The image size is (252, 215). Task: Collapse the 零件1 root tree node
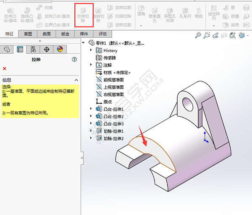coord(83,43)
